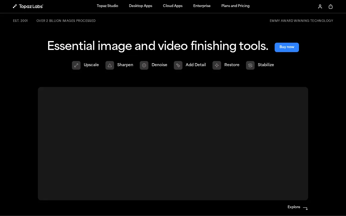Select the Stabilize icon
The image size is (346, 216).
tap(250, 65)
